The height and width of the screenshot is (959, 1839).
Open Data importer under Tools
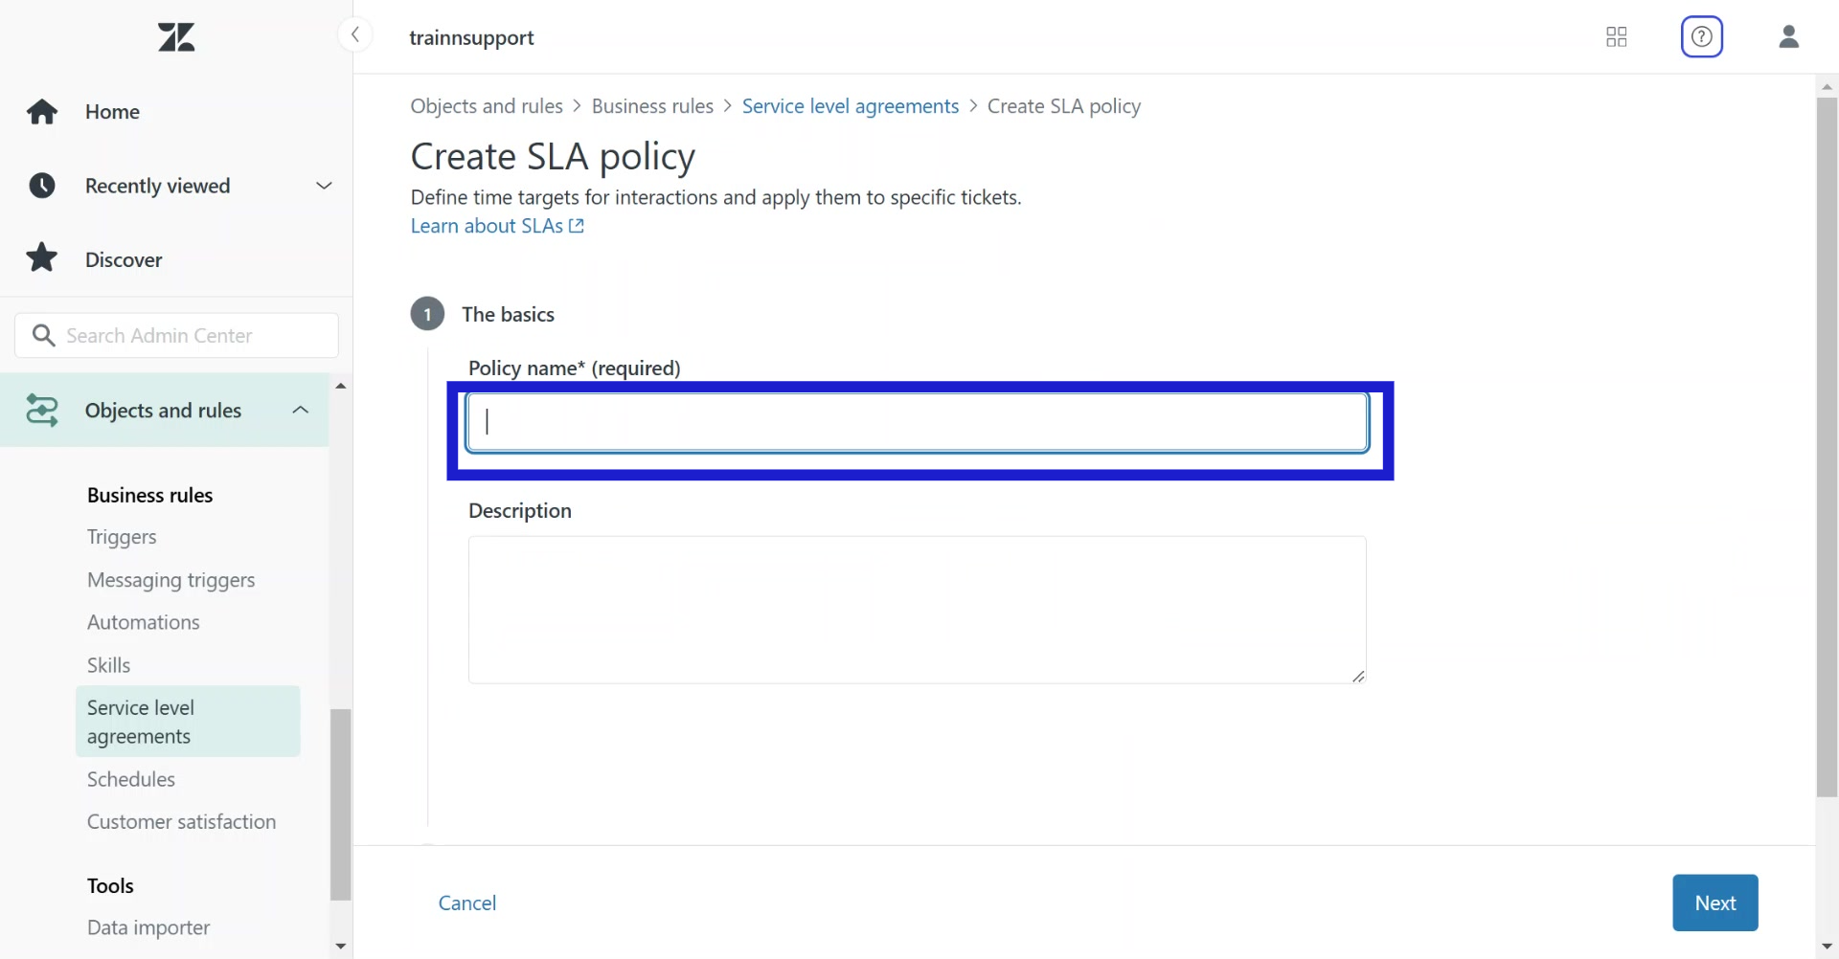148,927
